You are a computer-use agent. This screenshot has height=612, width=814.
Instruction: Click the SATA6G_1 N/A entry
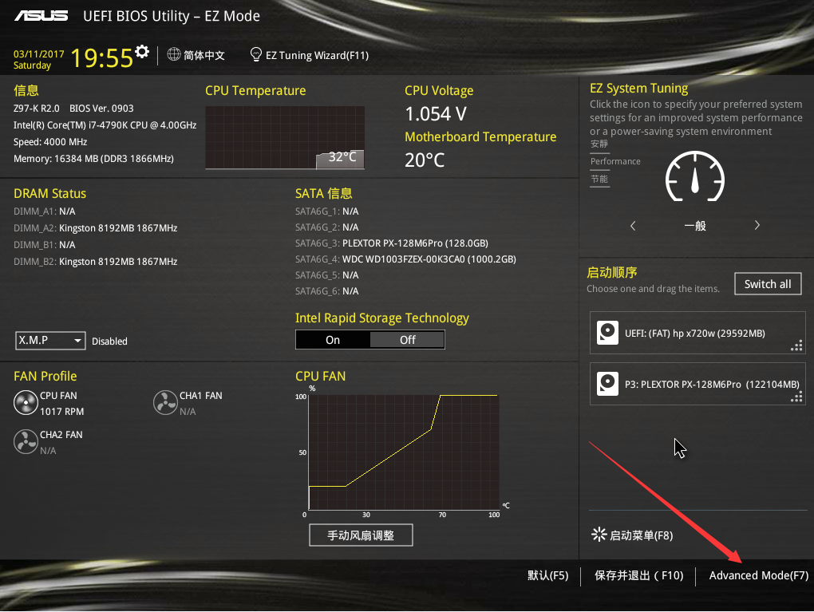pos(326,211)
